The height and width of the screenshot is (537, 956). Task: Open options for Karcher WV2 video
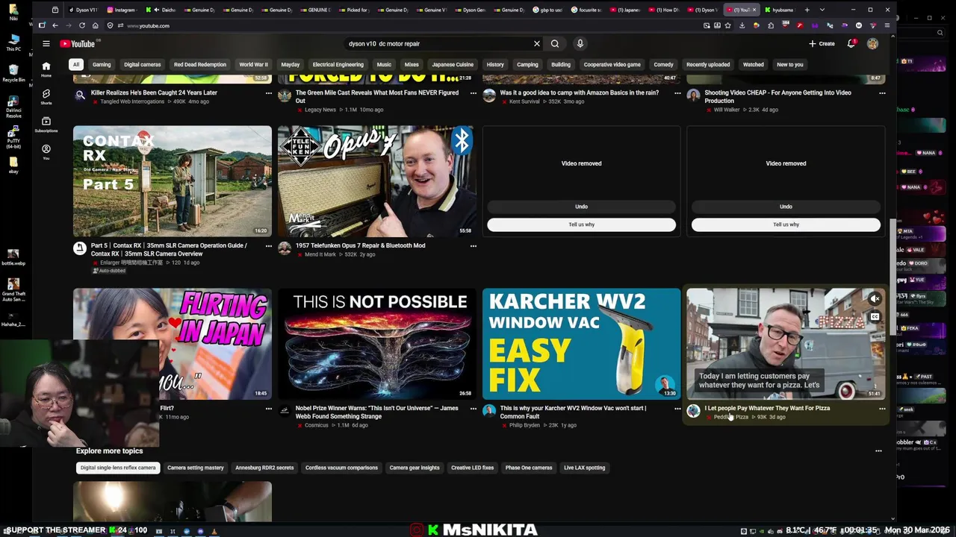(677, 409)
